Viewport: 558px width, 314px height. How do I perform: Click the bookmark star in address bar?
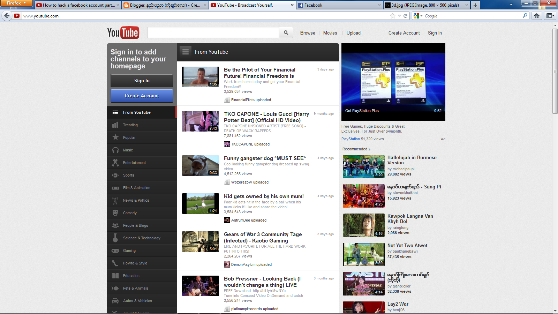[393, 16]
